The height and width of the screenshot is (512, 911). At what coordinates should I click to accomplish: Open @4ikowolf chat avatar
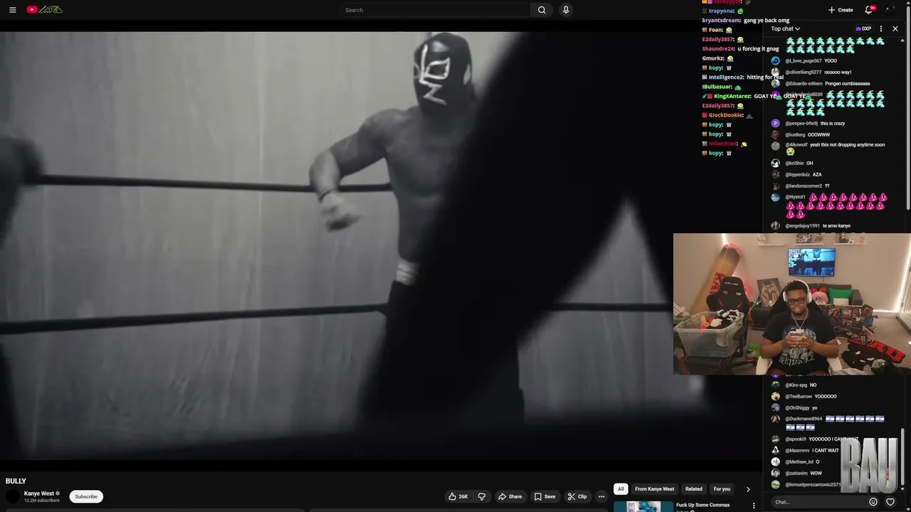click(775, 145)
